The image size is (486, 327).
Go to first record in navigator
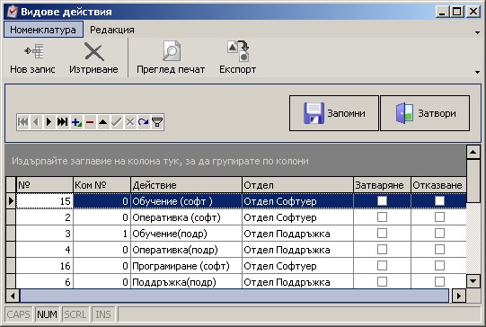pos(23,122)
